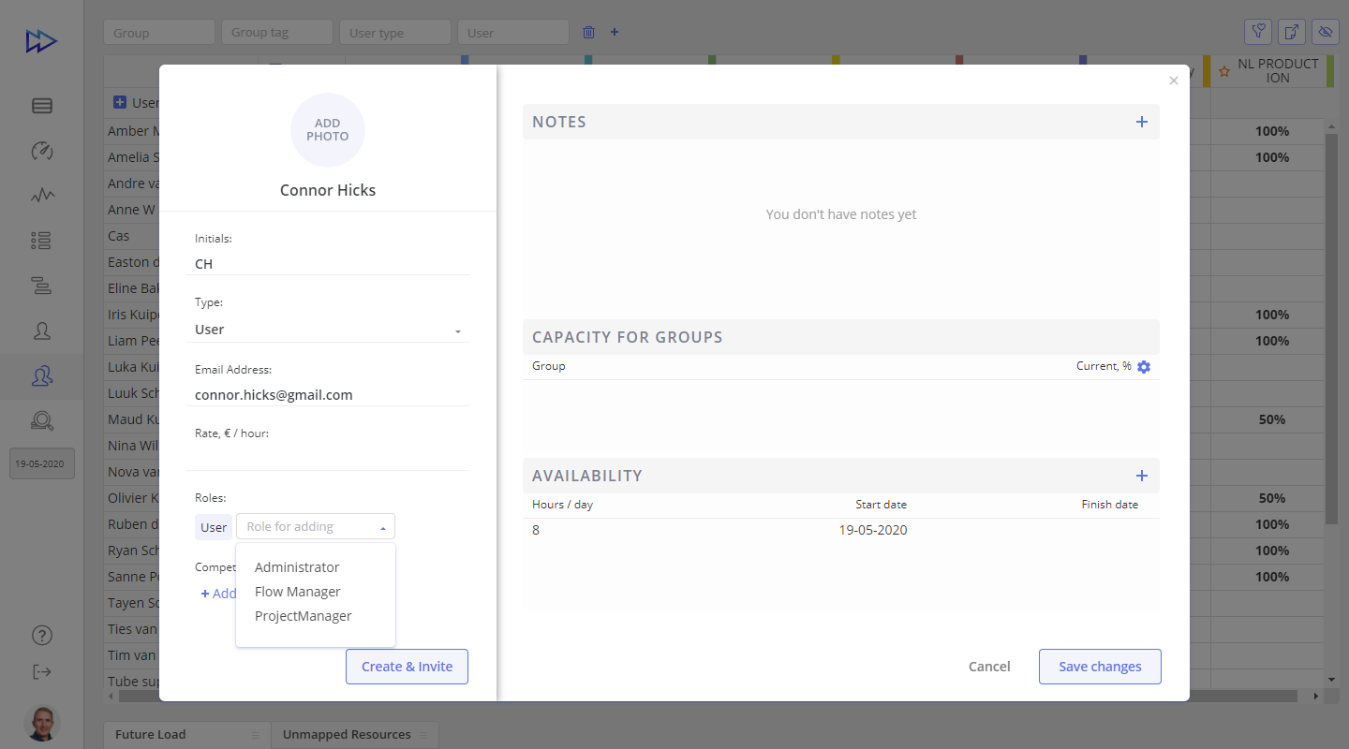Click the availability start date 19-05-2020
The width and height of the screenshot is (1349, 749).
pyautogui.click(x=873, y=530)
